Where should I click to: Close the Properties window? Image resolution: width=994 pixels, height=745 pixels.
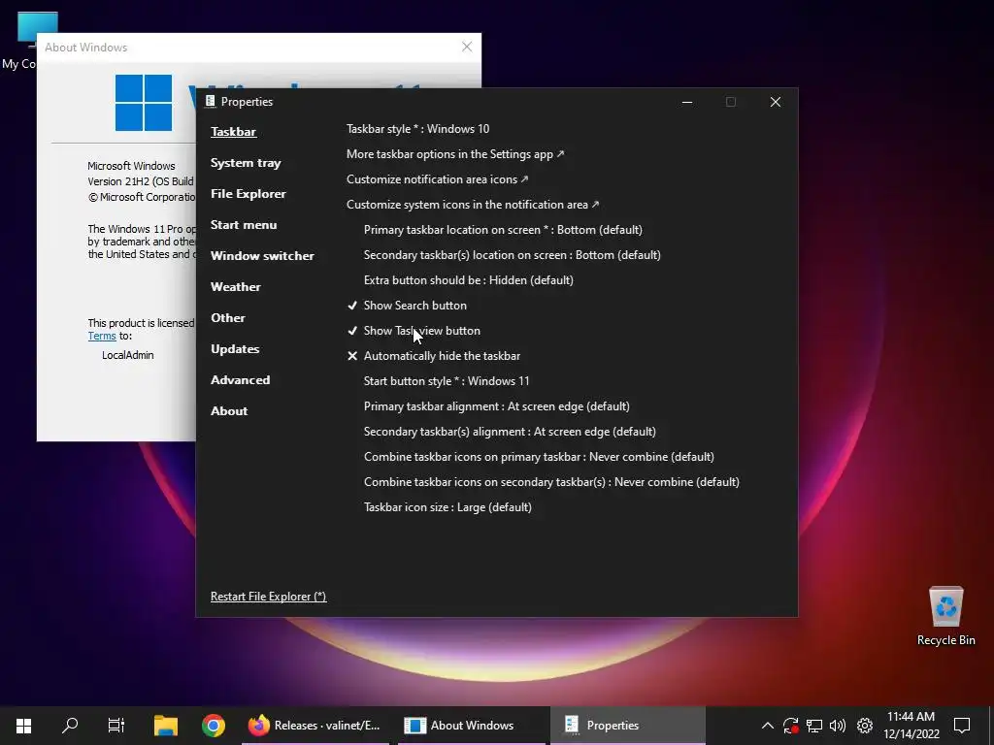776,102
